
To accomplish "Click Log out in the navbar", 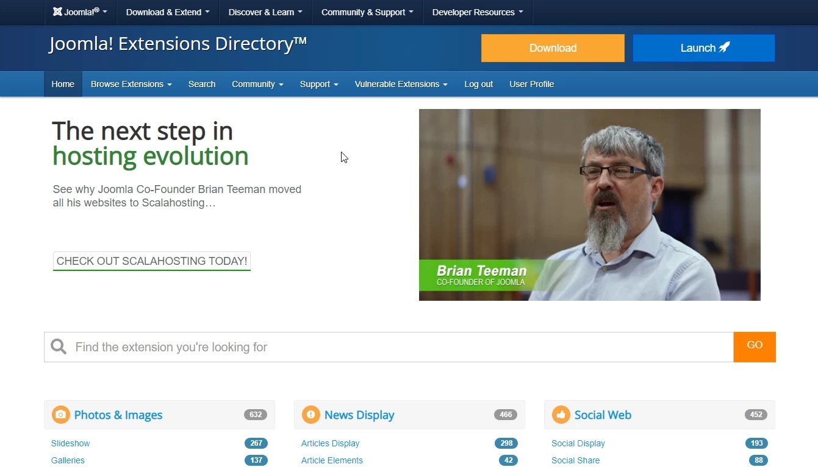I will click(x=479, y=84).
